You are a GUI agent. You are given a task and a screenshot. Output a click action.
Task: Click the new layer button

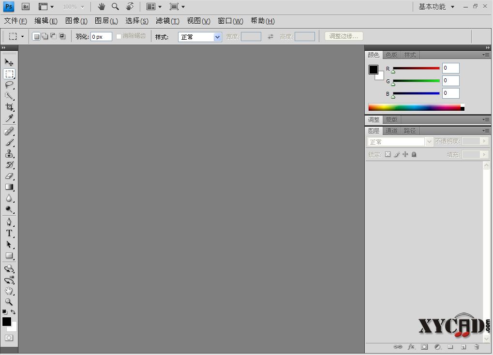coord(463,347)
